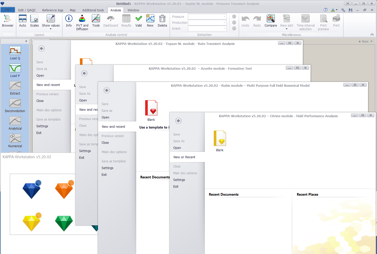Click the help question mark icon
This screenshot has height=254, width=377.
click(326, 10)
